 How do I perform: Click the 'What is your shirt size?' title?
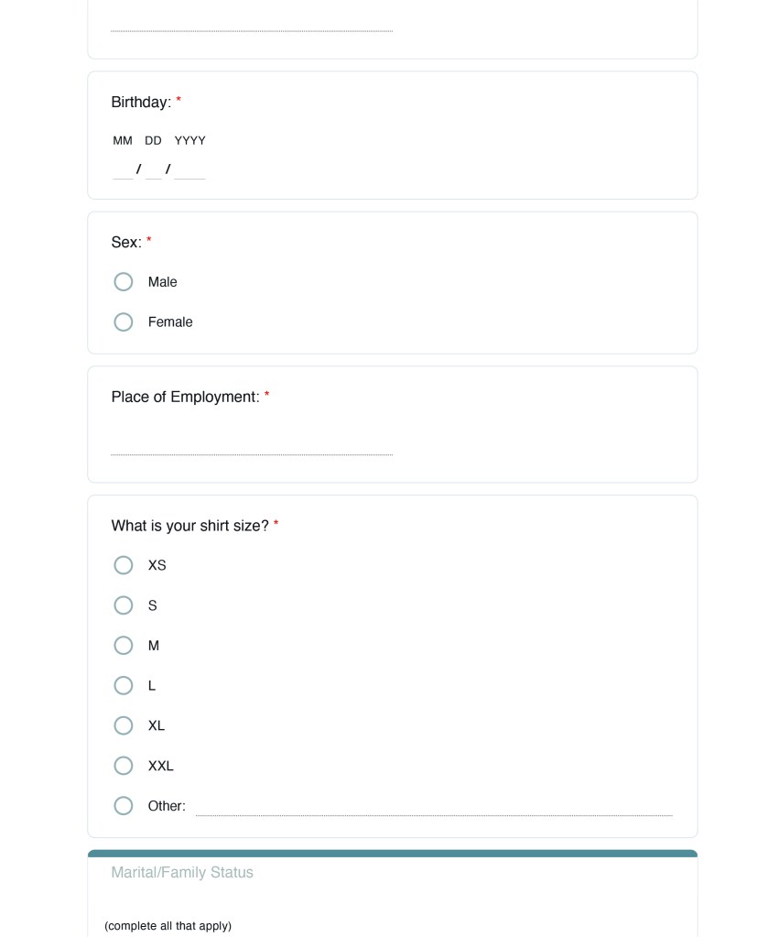point(189,526)
